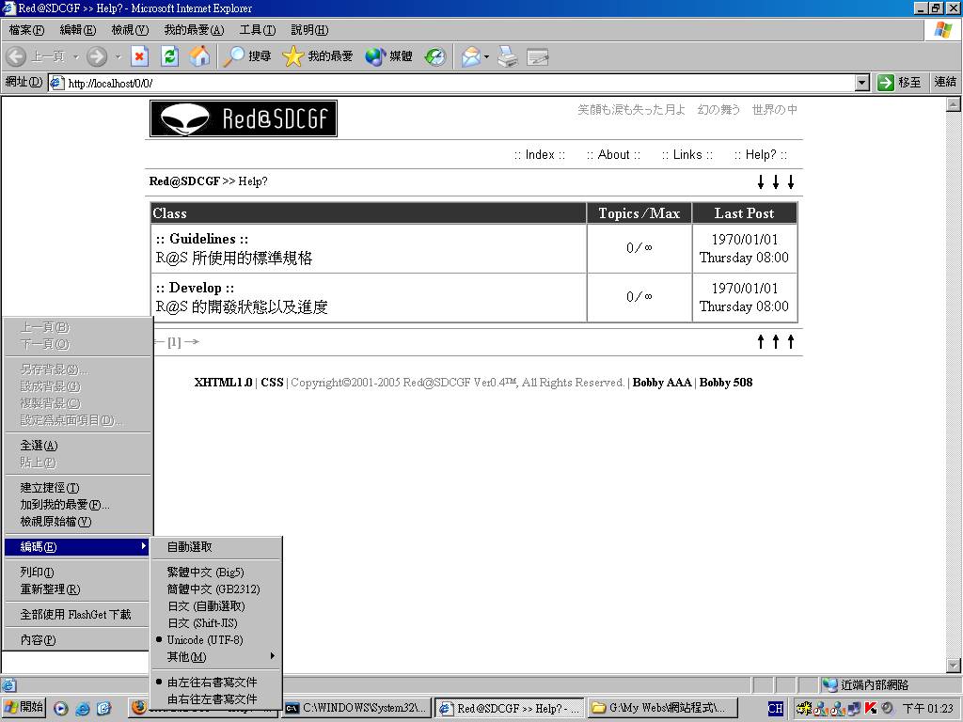
Task: Open the :: Develop :: class link
Action: pos(195,288)
